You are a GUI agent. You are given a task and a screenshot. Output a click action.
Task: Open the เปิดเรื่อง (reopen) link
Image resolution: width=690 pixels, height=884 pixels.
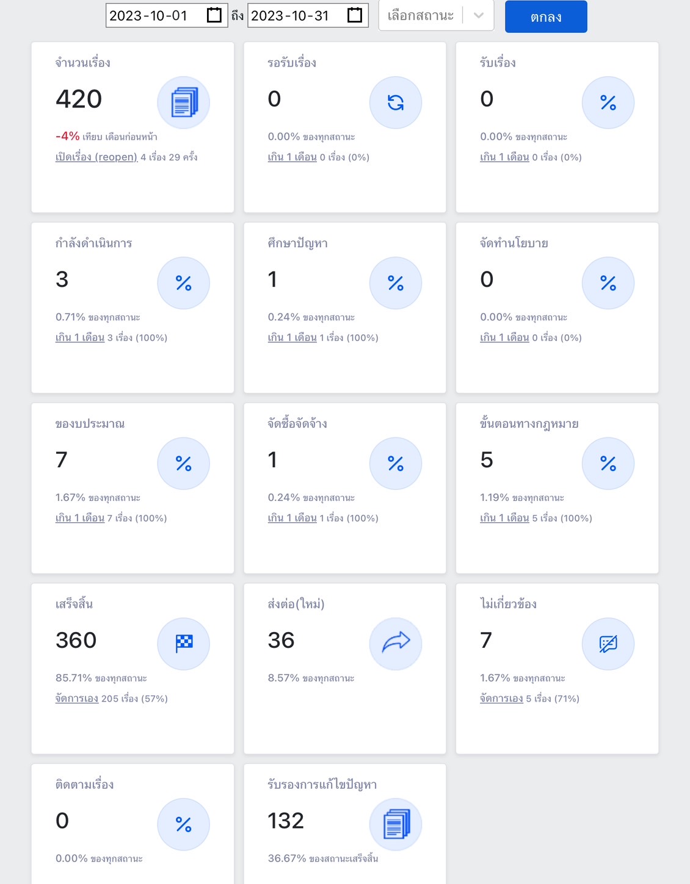[96, 157]
